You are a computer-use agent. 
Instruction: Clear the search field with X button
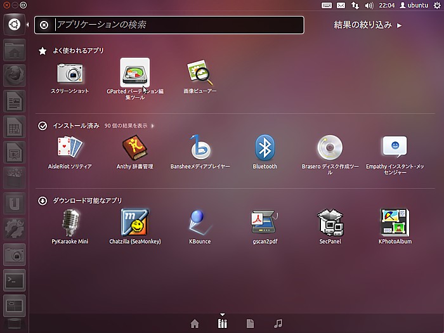point(44,25)
